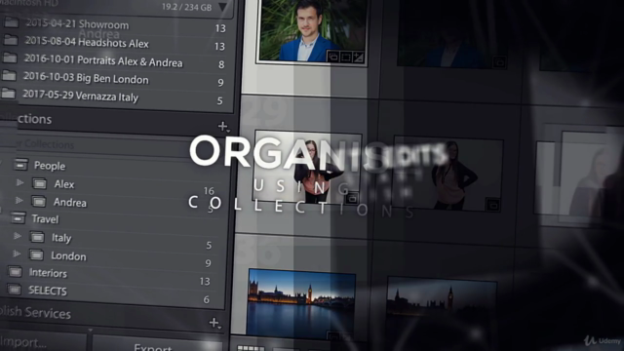The image size is (624, 351).
Task: Click the Portraits Alex & Andrea folder icon
Action: coord(10,58)
